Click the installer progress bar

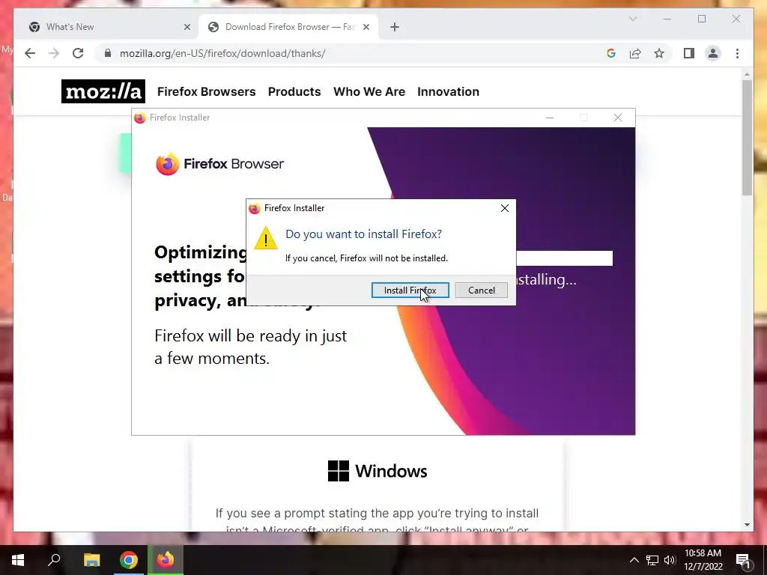564,258
